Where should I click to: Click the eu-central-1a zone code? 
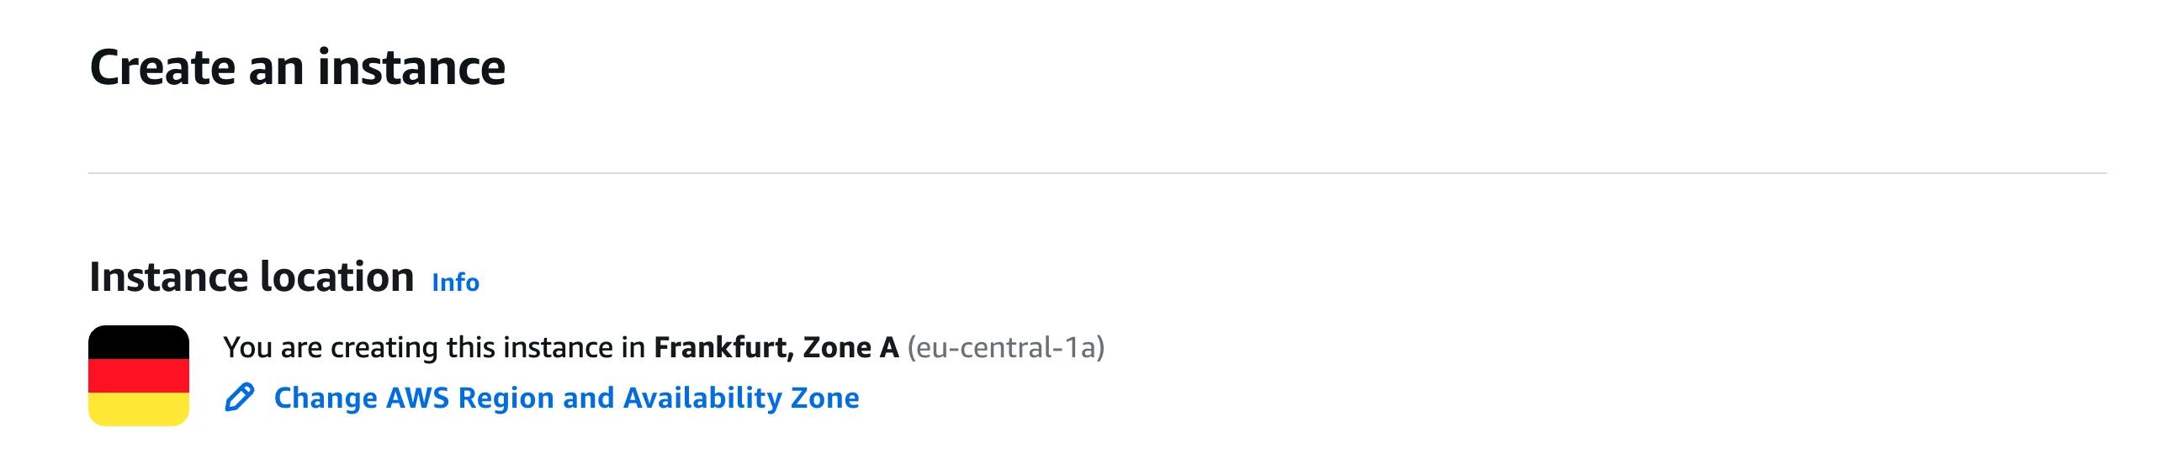tap(1005, 347)
